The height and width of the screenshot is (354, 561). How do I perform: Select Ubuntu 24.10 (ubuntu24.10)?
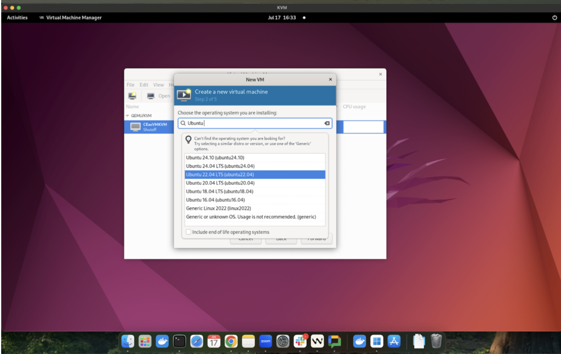[255, 158]
